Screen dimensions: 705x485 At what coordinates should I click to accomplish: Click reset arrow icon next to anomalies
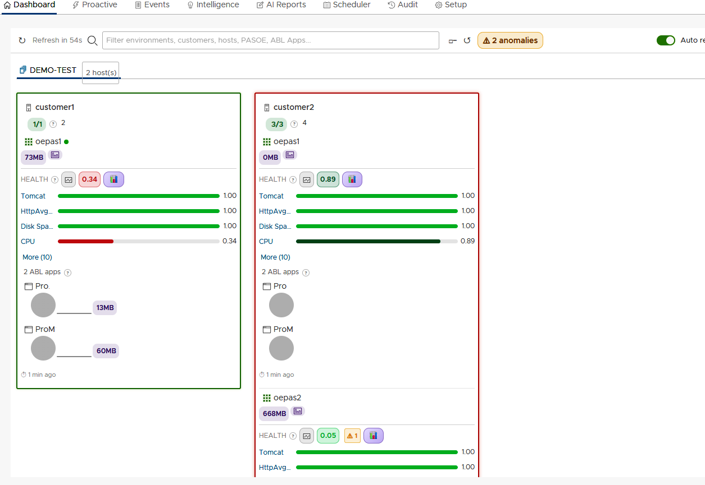[x=467, y=40]
